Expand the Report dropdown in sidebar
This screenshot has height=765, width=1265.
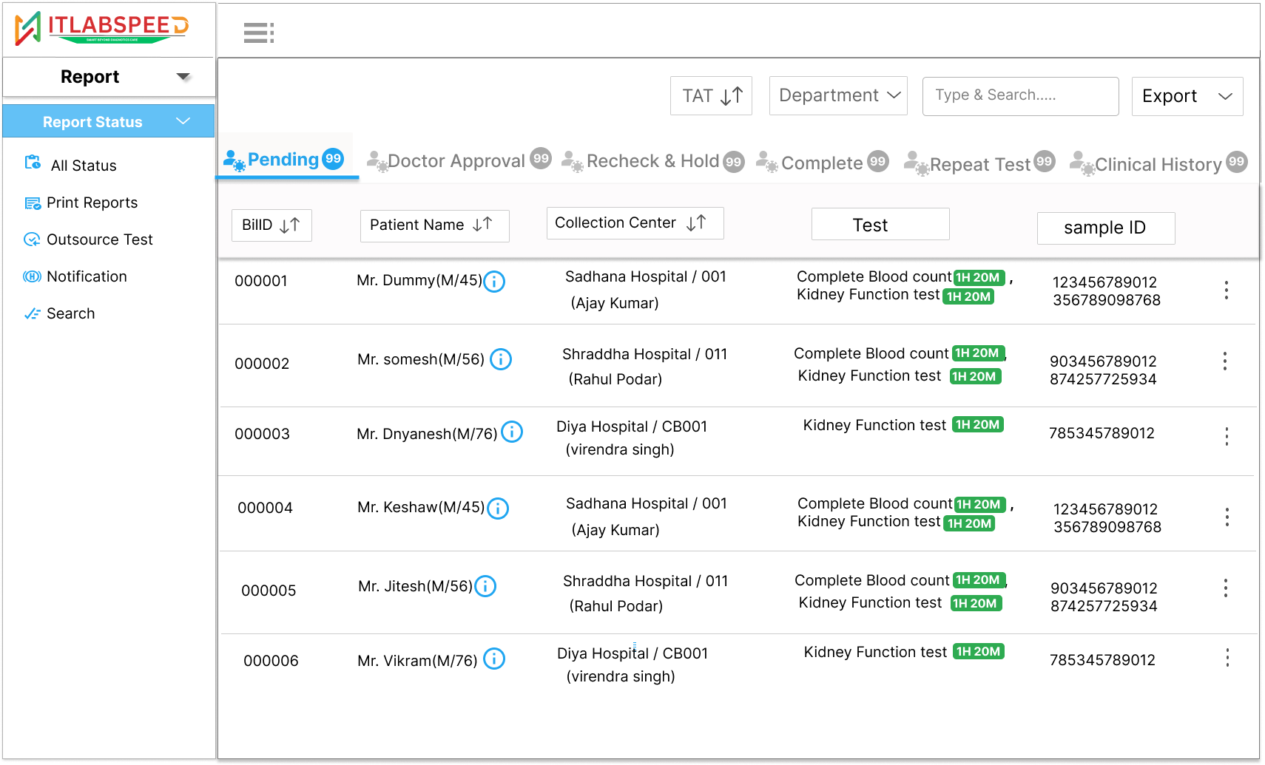coord(183,77)
